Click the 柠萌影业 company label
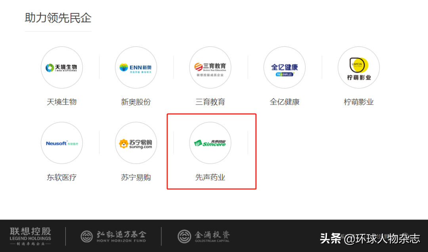Screen dimensions: 428x252 (358, 102)
